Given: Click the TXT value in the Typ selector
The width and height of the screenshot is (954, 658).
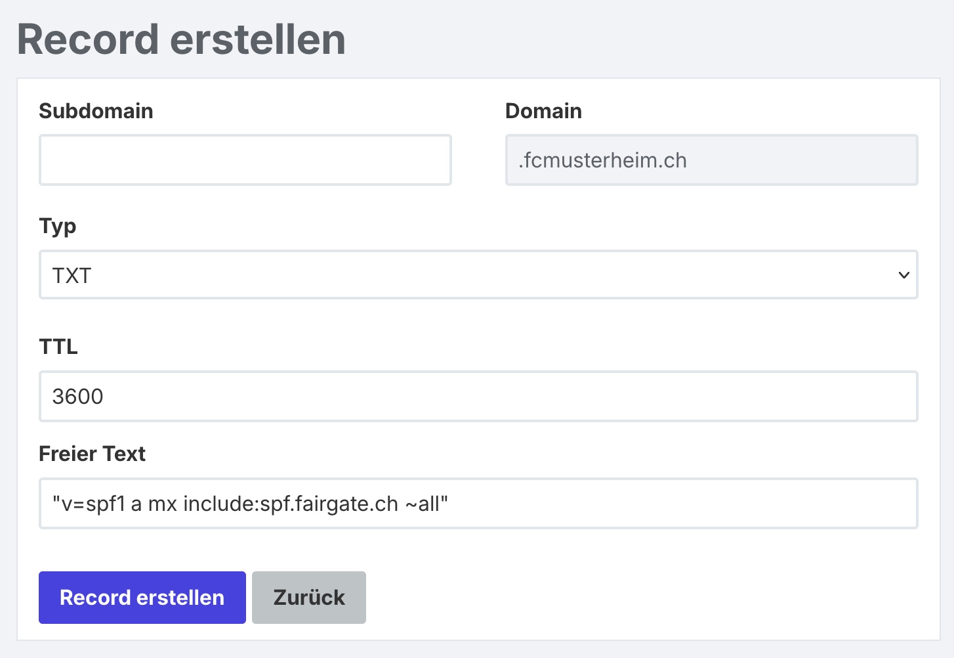Looking at the screenshot, I should [x=72, y=276].
